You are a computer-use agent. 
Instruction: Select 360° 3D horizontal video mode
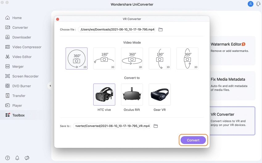tap(132, 58)
